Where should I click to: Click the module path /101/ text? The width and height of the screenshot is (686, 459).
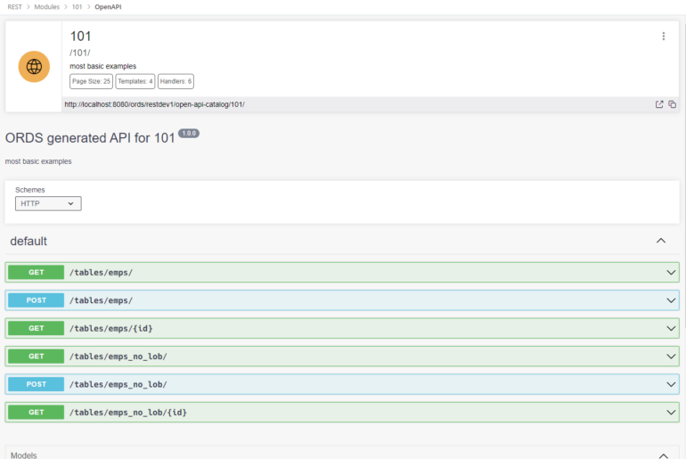[79, 53]
